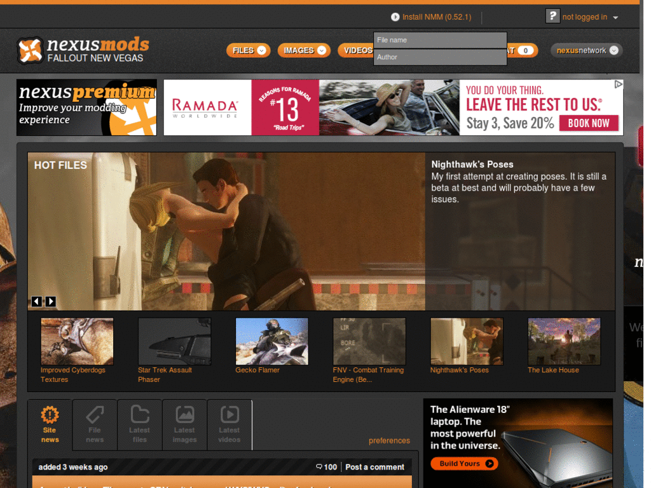Open Nighthawk's Poses thumbnail
The image size is (651, 488).
pos(467,341)
